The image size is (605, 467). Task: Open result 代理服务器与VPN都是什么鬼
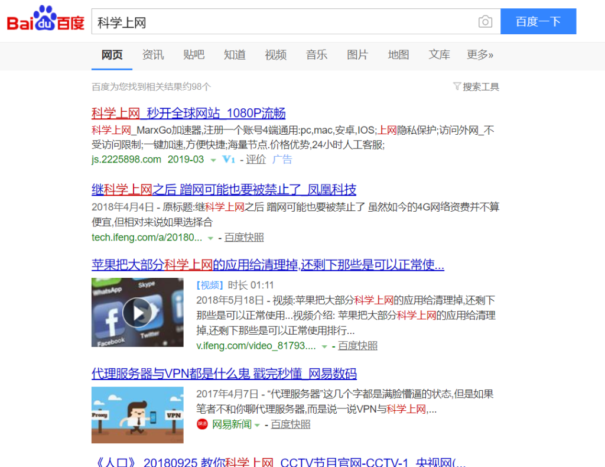(224, 374)
